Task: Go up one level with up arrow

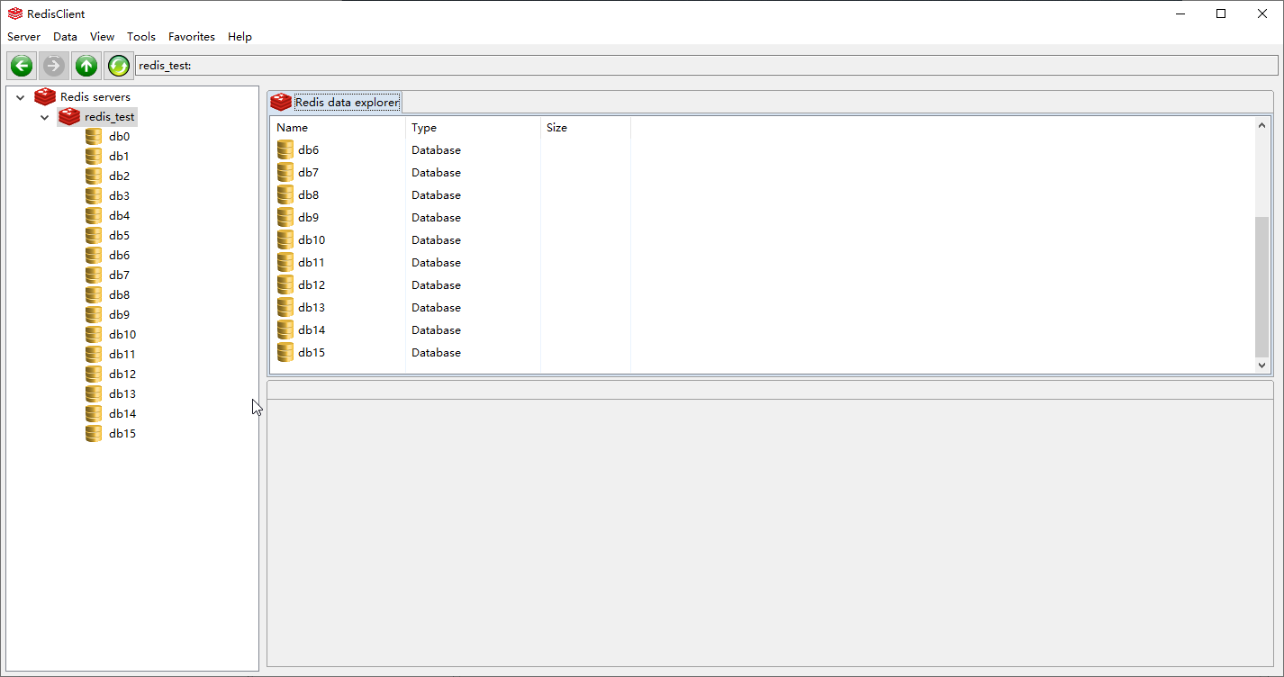Action: pos(86,66)
